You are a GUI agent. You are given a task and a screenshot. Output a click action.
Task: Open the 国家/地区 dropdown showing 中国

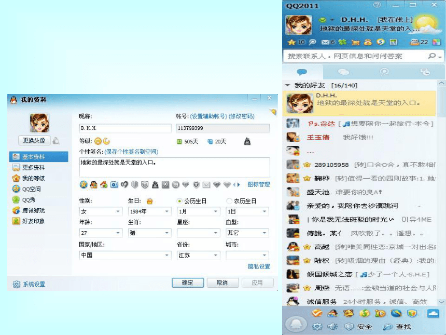pyautogui.click(x=125, y=255)
